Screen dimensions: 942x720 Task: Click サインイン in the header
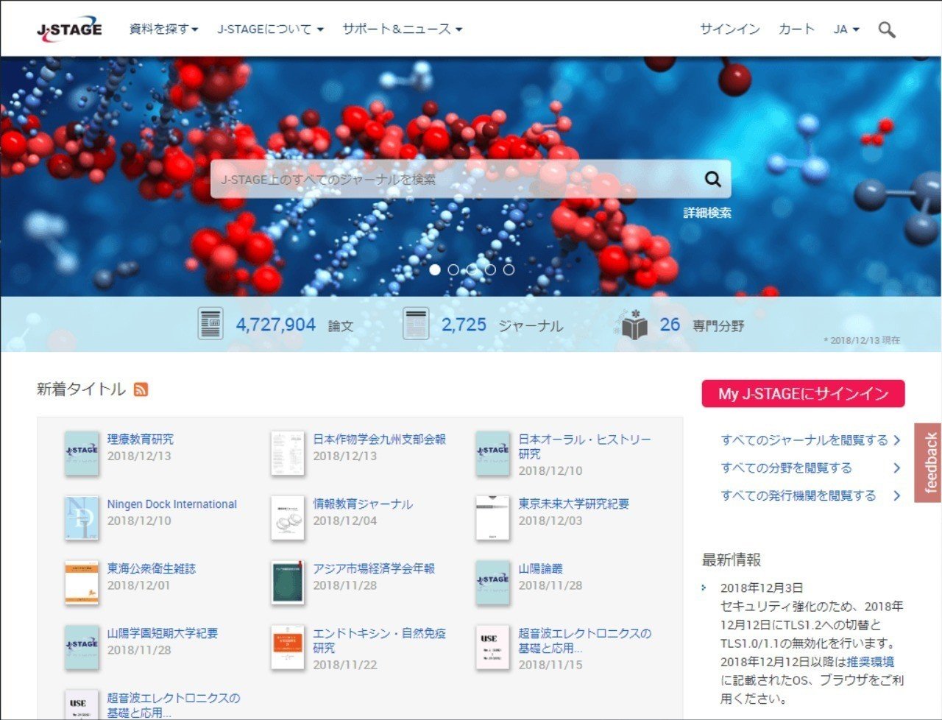pyautogui.click(x=729, y=29)
